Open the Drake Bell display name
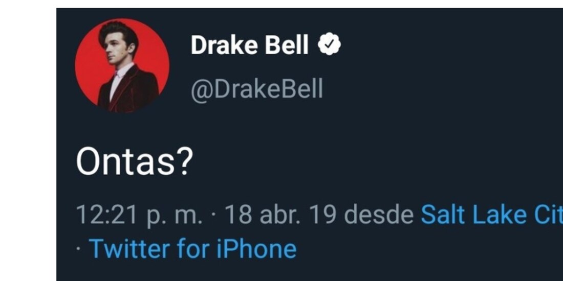 pyautogui.click(x=250, y=46)
